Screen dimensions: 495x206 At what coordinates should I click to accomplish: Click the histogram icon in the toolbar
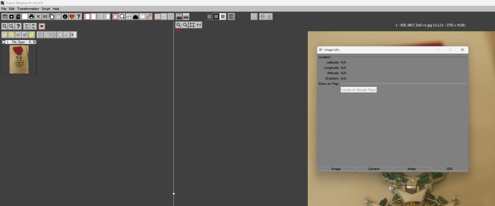click(135, 16)
